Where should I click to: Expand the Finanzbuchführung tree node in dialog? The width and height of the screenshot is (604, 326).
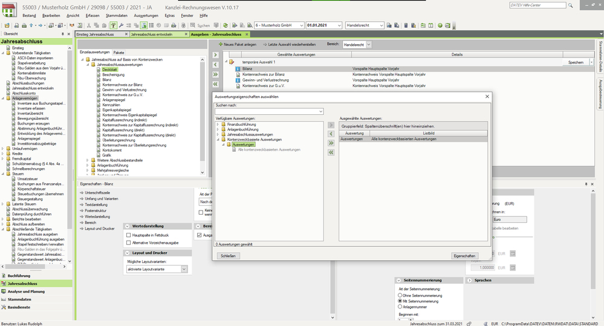218,124
